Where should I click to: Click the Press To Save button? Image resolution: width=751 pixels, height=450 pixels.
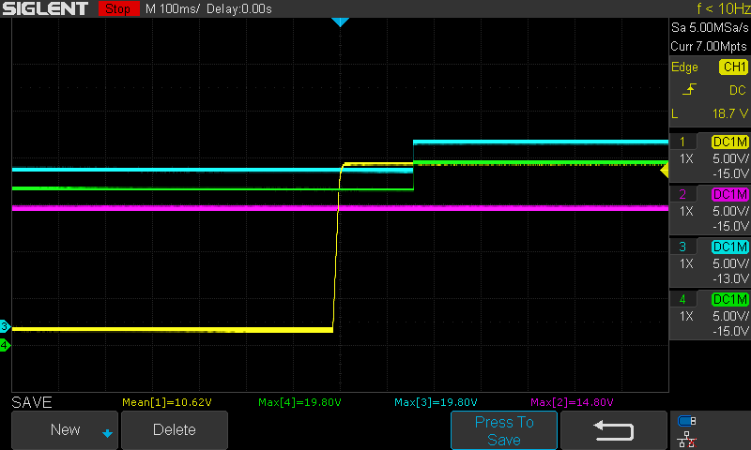(504, 430)
